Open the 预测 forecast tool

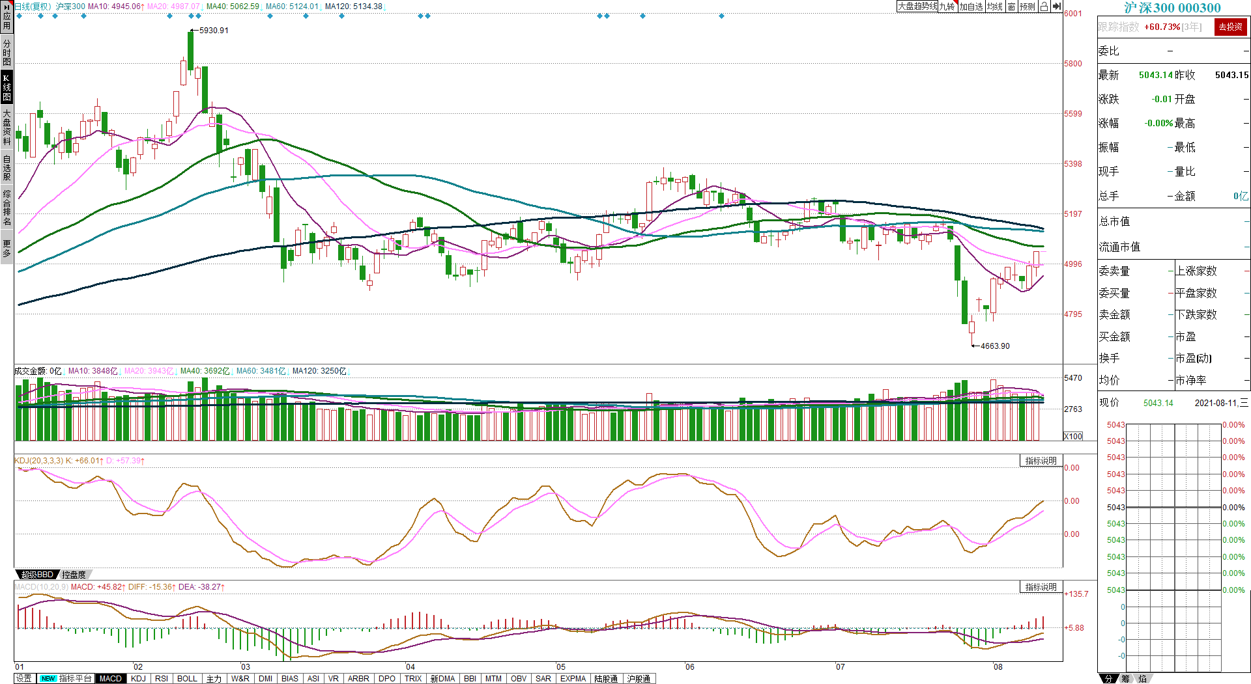click(1028, 7)
